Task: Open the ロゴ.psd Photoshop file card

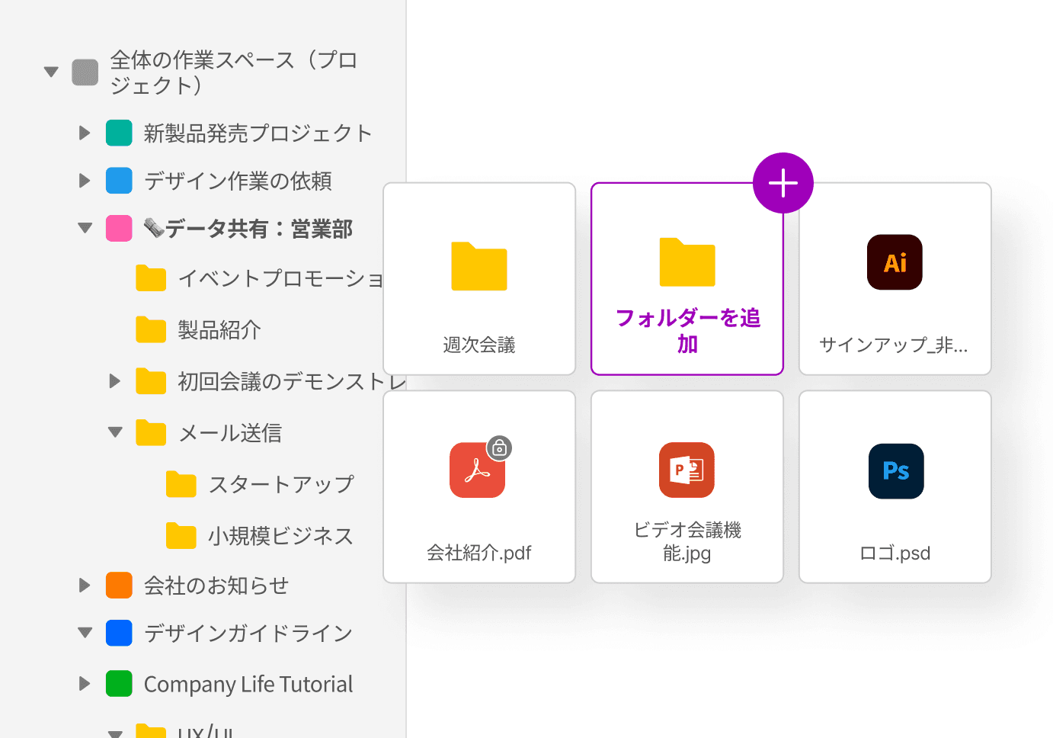Action: coord(895,487)
